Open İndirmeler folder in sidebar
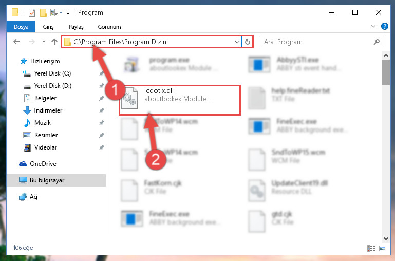Image resolution: width=395 pixels, height=261 pixels. (x=43, y=110)
